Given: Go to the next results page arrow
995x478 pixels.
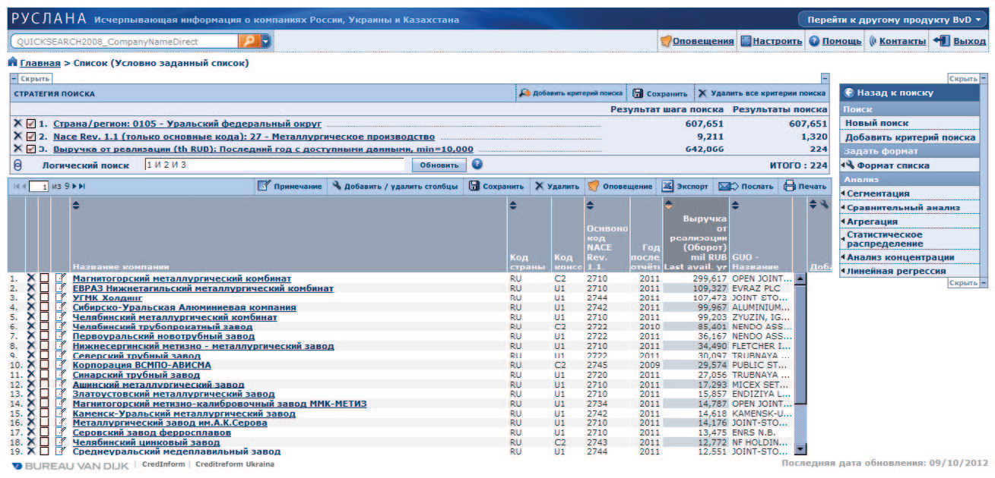Looking at the screenshot, I should pos(74,186).
